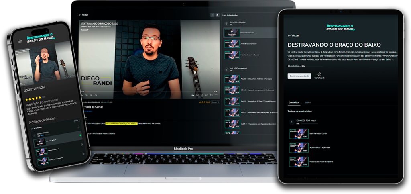Toggle the Concluir button under laptop video
This screenshot has width=411, height=194.
tap(215, 102)
